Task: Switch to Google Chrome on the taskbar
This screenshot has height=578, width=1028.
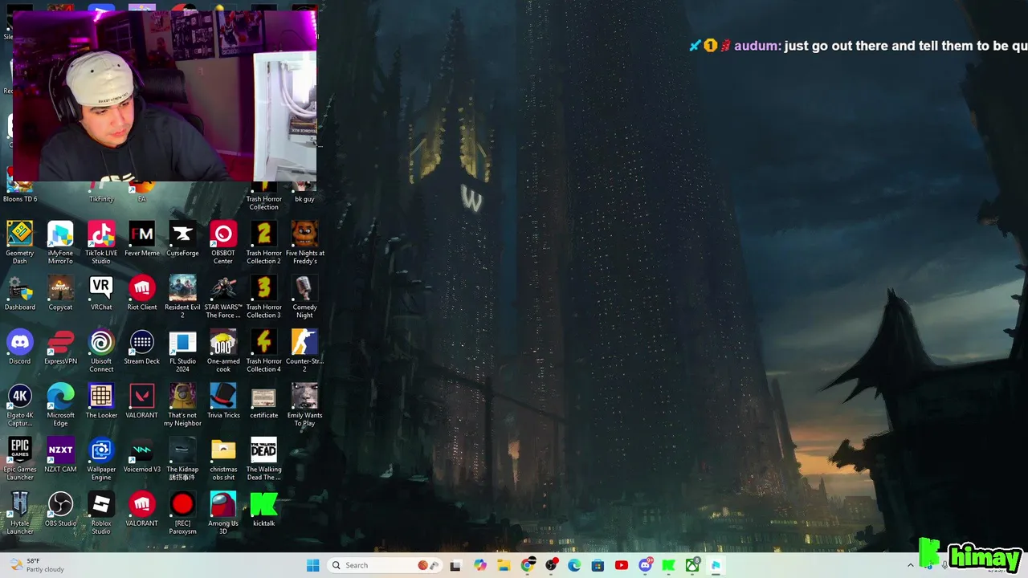Action: [527, 565]
